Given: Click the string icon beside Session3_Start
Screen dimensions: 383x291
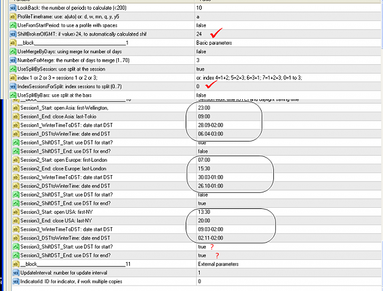Looking at the screenshot, I should click(16, 212).
